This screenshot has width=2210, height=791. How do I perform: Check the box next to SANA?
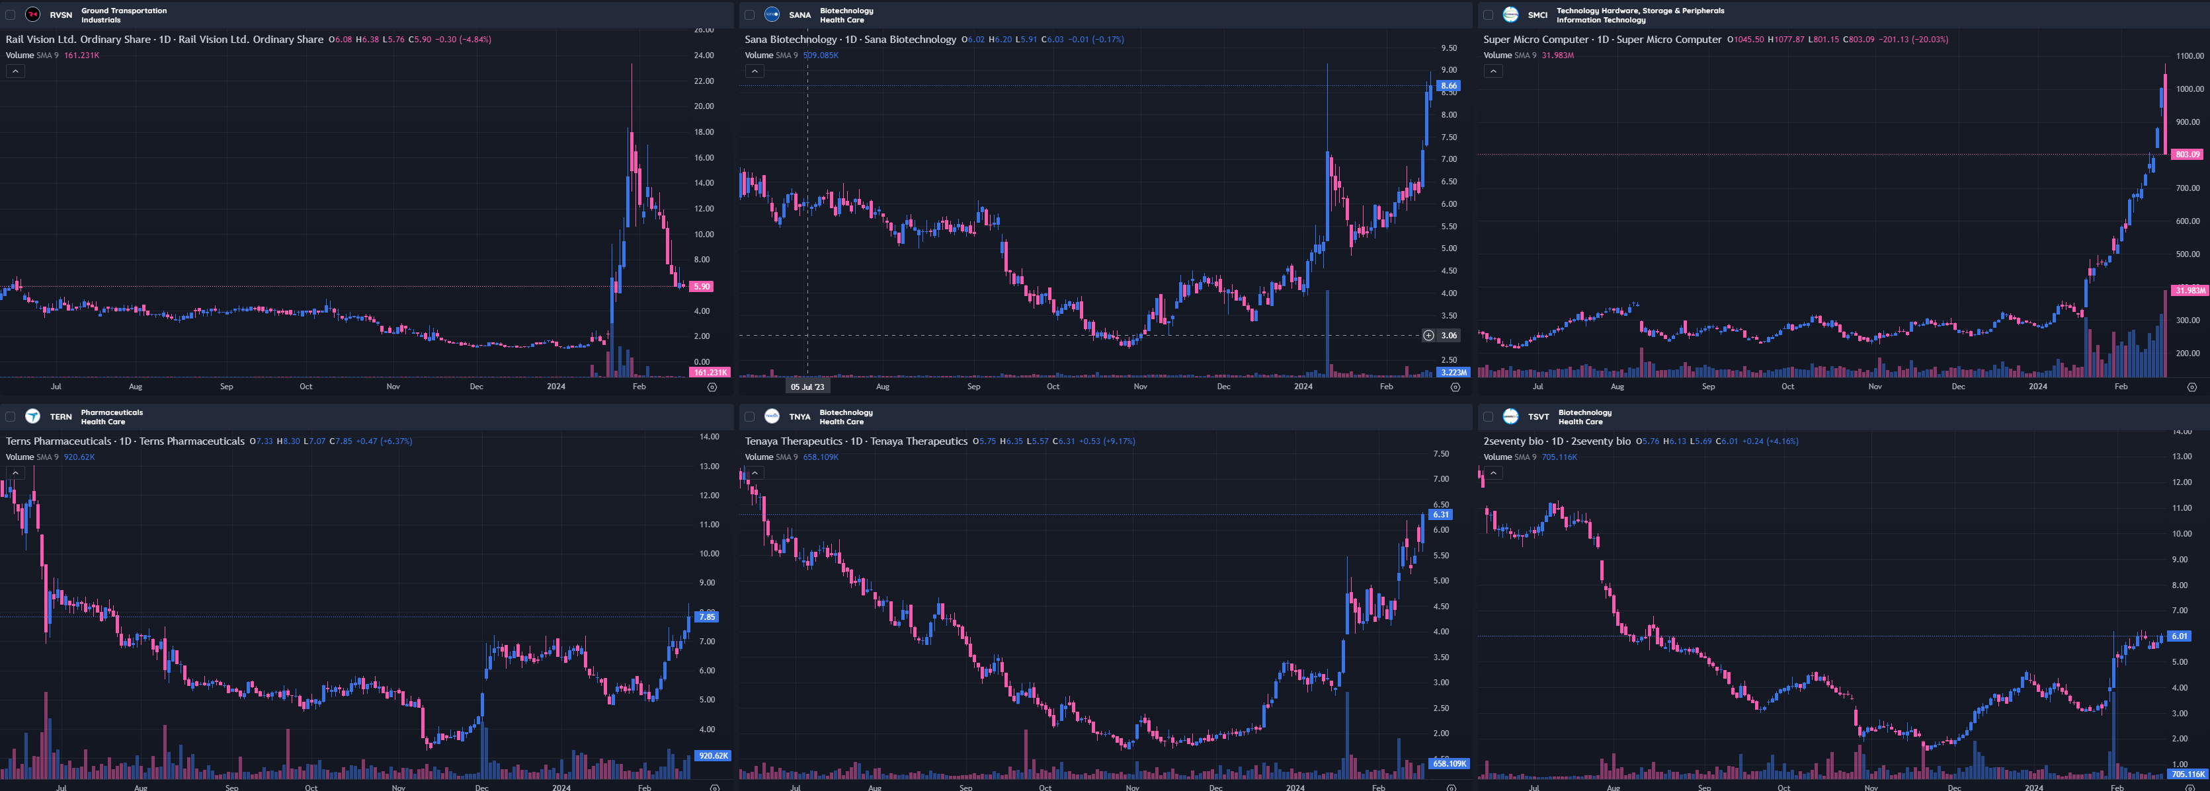click(x=749, y=15)
